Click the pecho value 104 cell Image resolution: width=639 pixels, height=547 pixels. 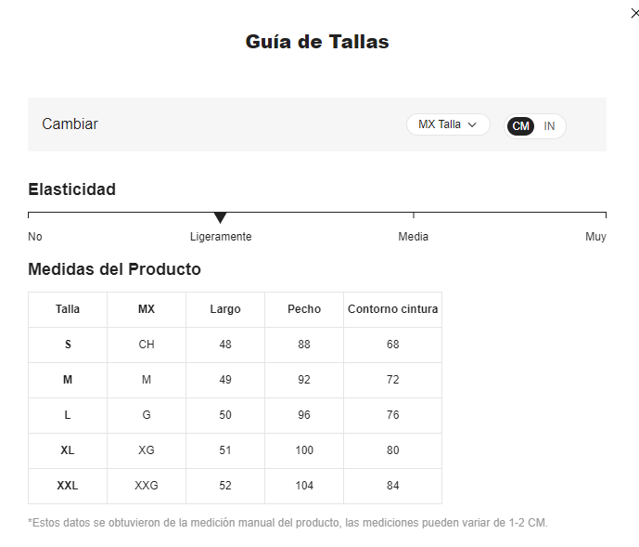304,486
